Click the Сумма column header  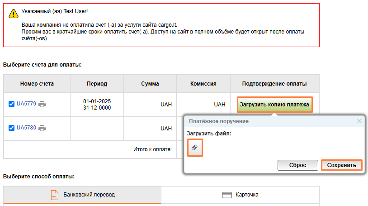[x=150, y=84]
